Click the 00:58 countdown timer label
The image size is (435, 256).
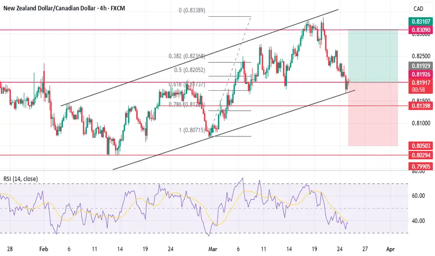419,90
